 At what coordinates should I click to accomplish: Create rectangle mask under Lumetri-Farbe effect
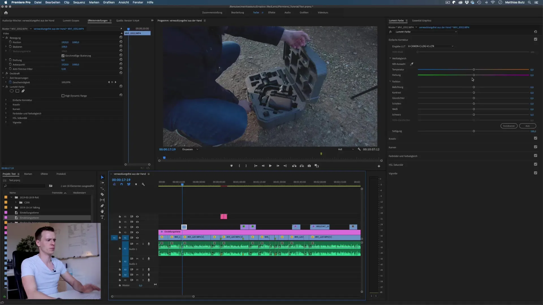[17, 91]
